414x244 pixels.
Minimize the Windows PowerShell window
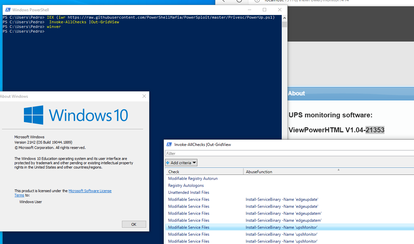pyautogui.click(x=249, y=10)
